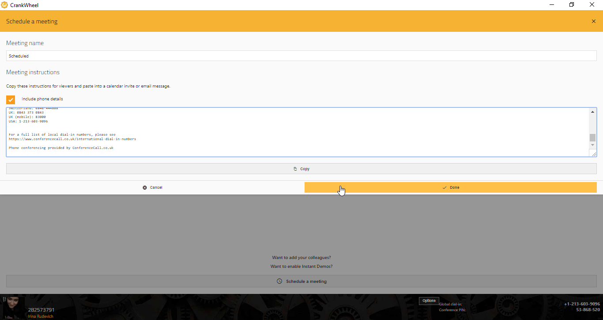Close the Schedule a meeting dialog

click(593, 21)
